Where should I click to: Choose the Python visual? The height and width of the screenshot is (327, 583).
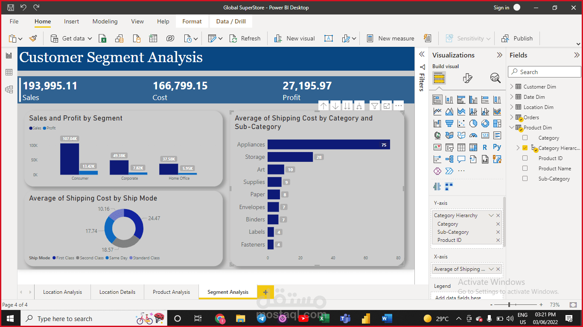(x=497, y=147)
